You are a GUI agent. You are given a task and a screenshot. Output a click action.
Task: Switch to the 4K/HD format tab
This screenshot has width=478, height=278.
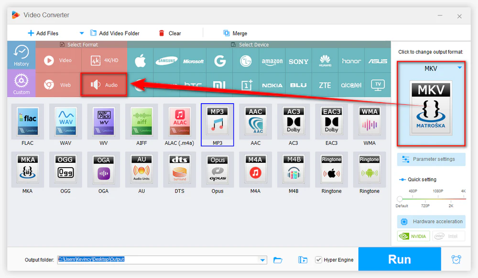pyautogui.click(x=104, y=60)
